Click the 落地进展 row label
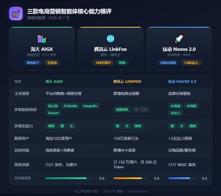The width and height of the screenshot is (221, 196). [x=22, y=165]
